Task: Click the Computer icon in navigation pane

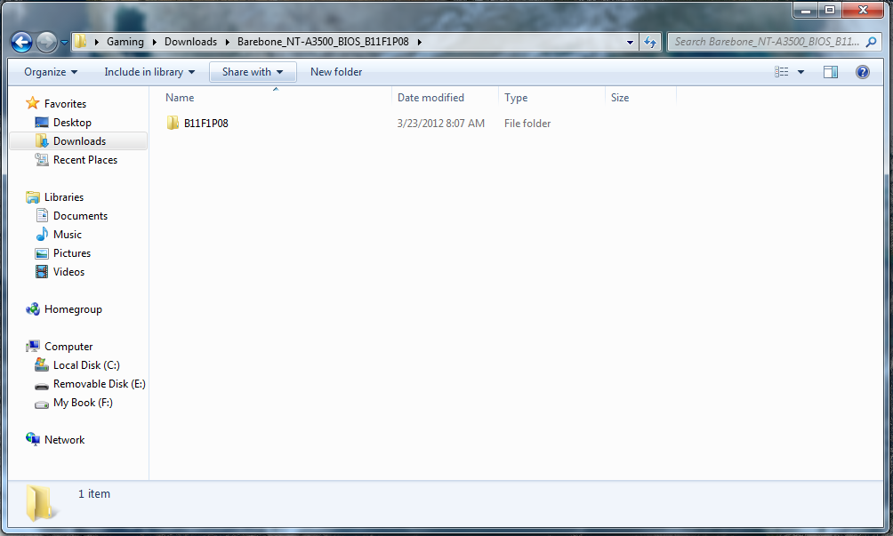Action: pos(33,346)
